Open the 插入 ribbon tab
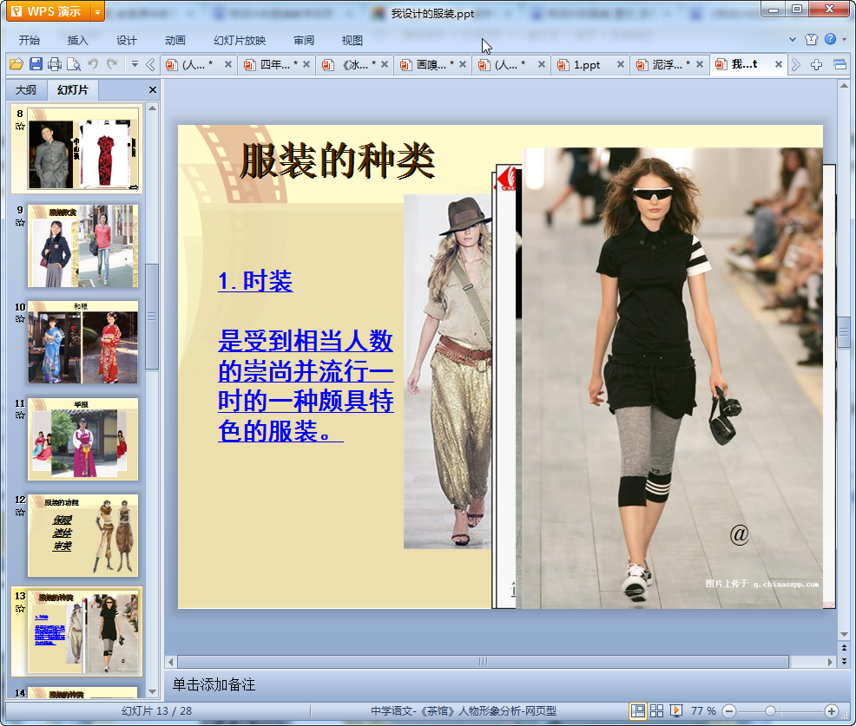The width and height of the screenshot is (856, 726). [77, 41]
